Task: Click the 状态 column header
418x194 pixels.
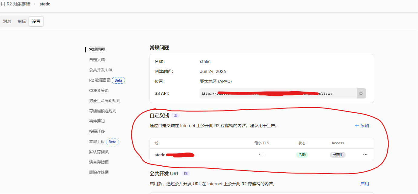Action: [x=302, y=143]
